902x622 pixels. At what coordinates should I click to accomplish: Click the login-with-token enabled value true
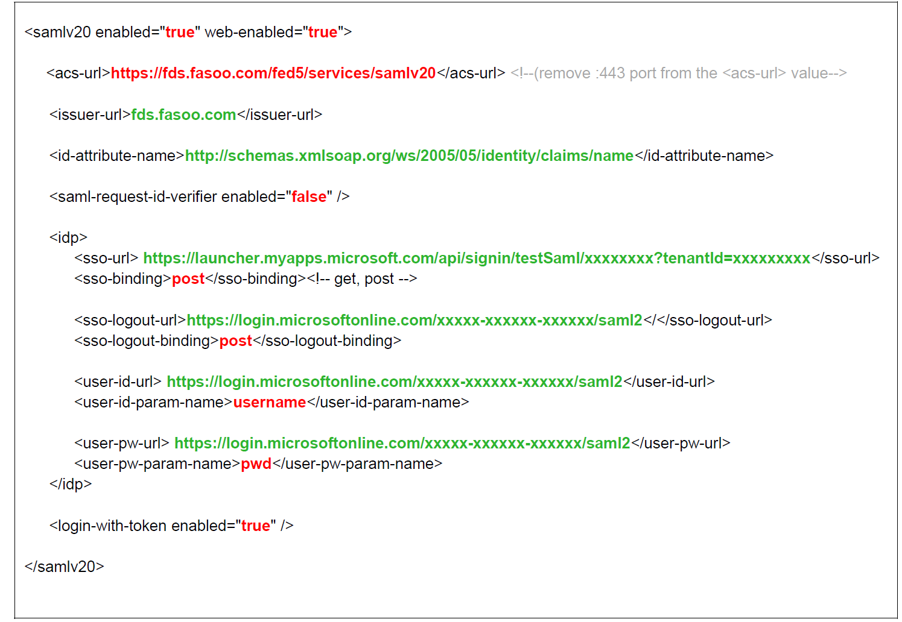[256, 526]
